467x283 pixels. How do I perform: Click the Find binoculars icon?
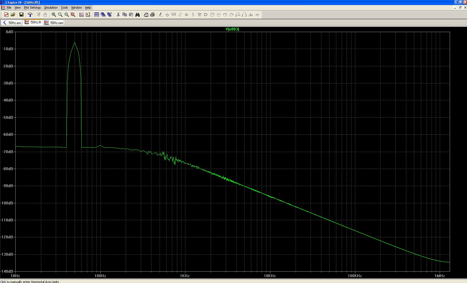coord(137,15)
